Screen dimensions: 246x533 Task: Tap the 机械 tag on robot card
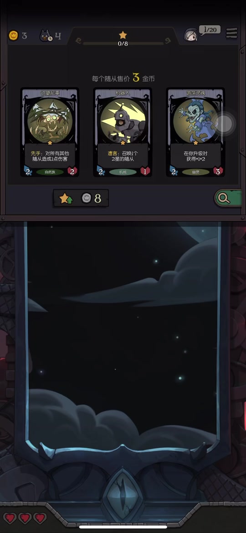point(123,172)
